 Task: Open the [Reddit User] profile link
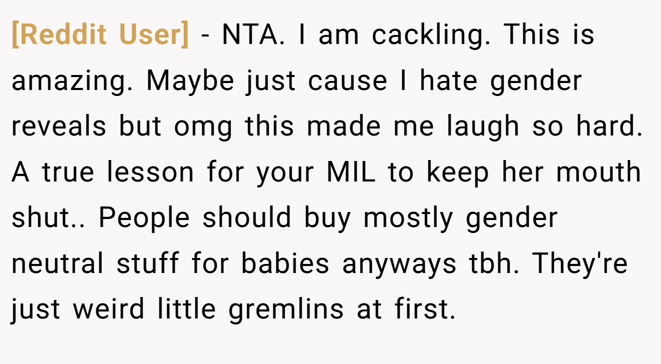[100, 35]
